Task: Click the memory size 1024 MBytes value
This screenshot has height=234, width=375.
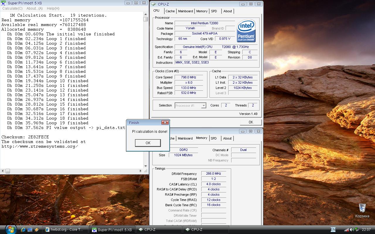Action: coord(183,155)
